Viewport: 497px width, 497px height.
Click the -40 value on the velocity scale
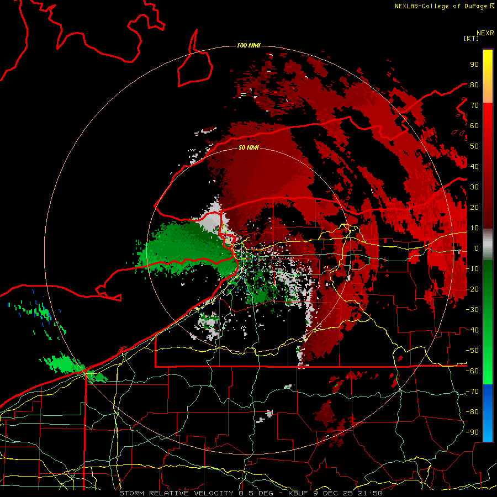(x=472, y=330)
